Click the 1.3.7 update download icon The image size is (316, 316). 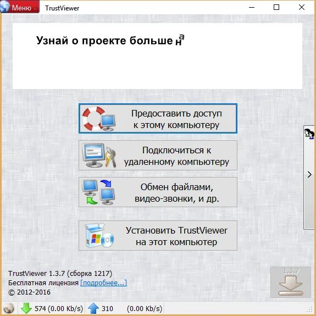290,282
